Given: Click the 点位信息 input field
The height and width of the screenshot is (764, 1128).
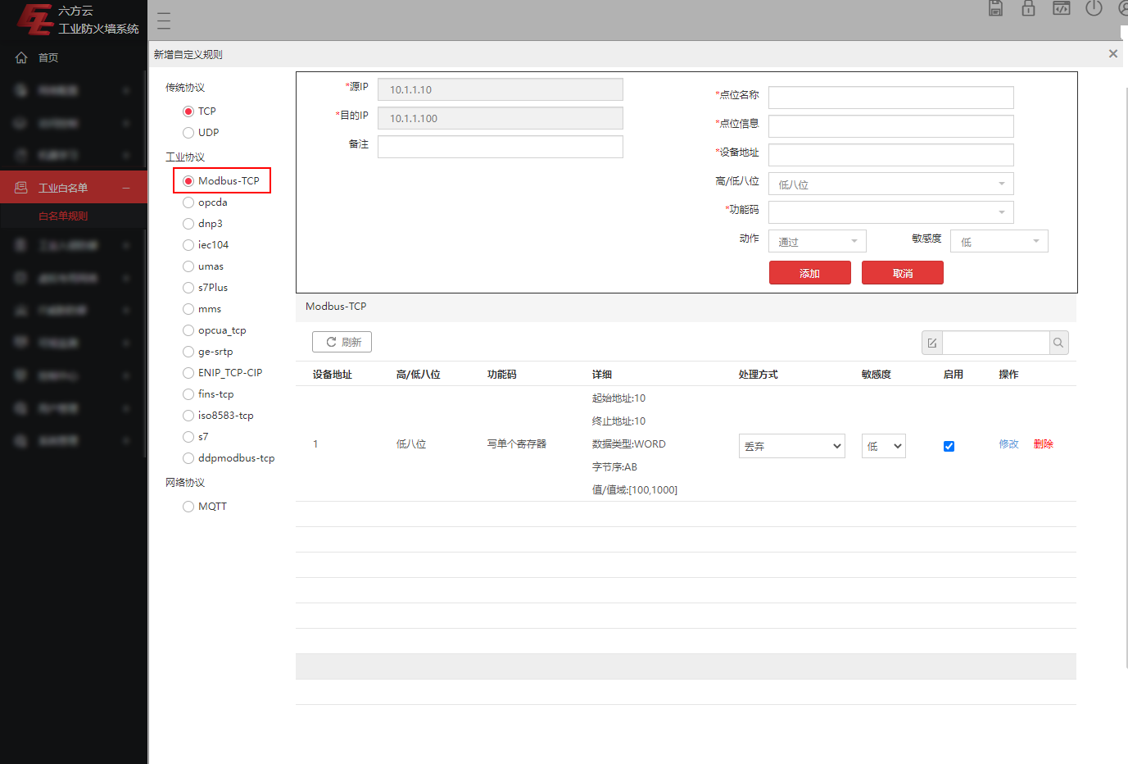Looking at the screenshot, I should click(891, 126).
